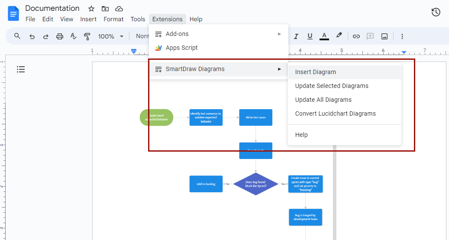
Task: Select Update Selected Diagrams
Action: click(345, 86)
